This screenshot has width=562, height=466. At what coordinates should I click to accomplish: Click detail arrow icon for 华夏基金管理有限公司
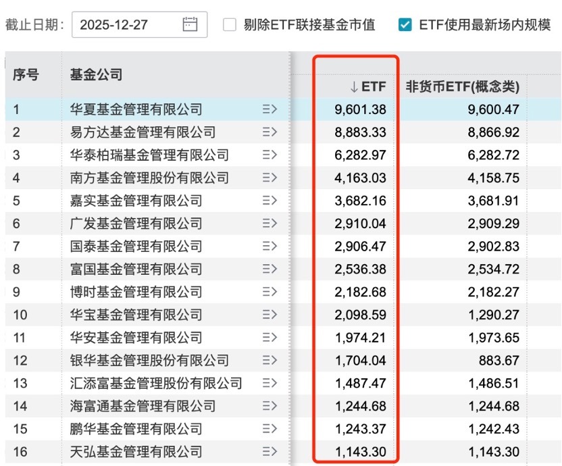pos(270,109)
